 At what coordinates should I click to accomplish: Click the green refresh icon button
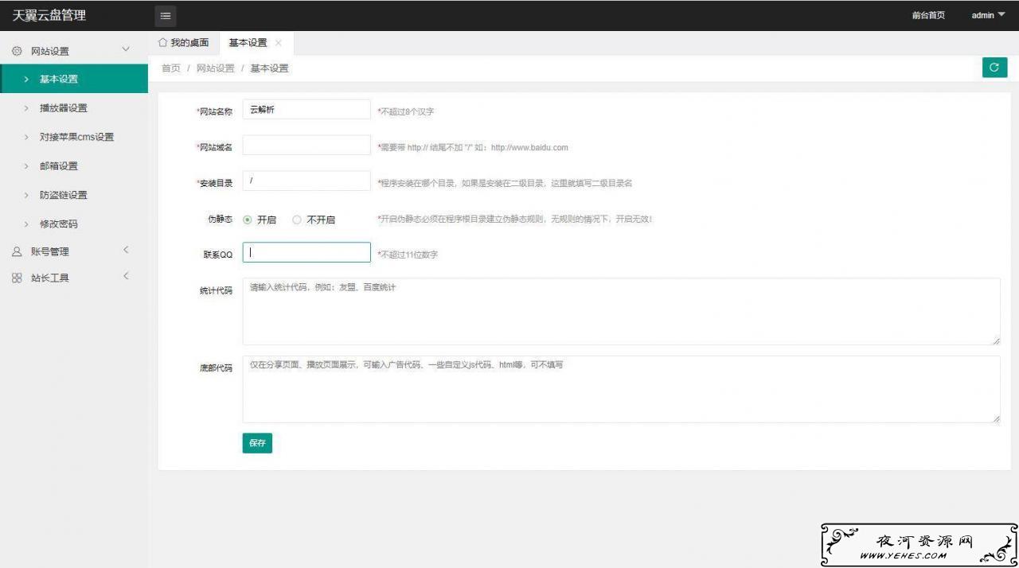994,68
